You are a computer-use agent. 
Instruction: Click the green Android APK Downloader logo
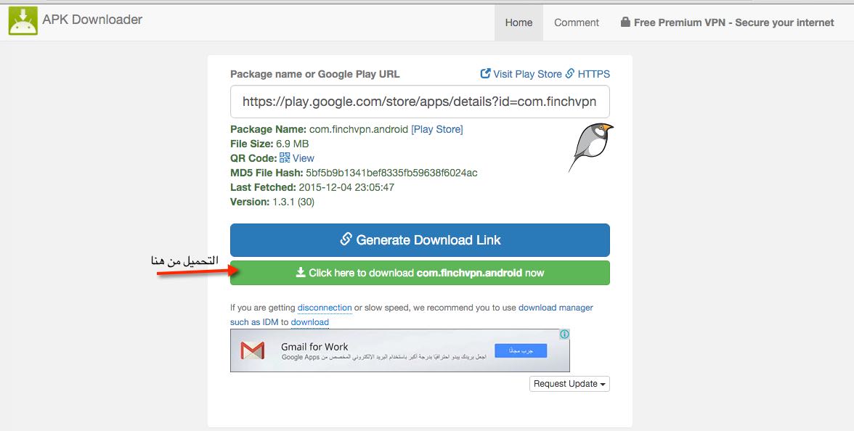pyautogui.click(x=23, y=20)
